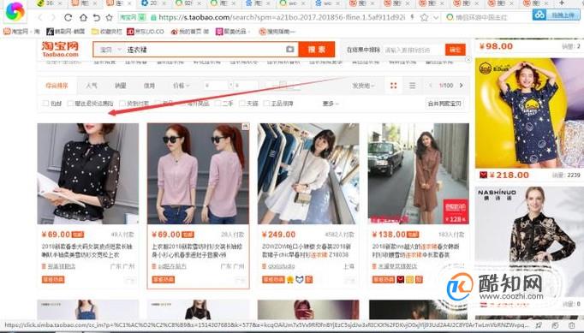Tick the 海外商品 checkbox
The height and width of the screenshot is (333, 584).
click(x=182, y=104)
